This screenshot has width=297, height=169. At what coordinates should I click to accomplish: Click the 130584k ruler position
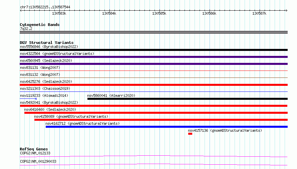pyautogui.click(x=109, y=13)
